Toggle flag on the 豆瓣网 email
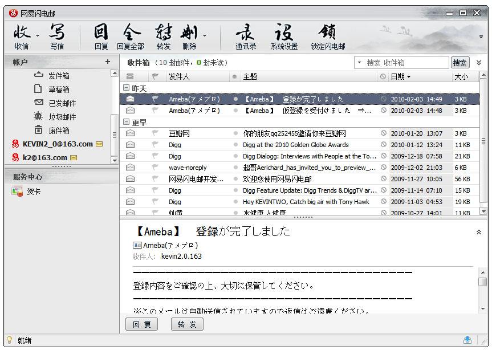This screenshot has height=350, width=492. [x=154, y=133]
